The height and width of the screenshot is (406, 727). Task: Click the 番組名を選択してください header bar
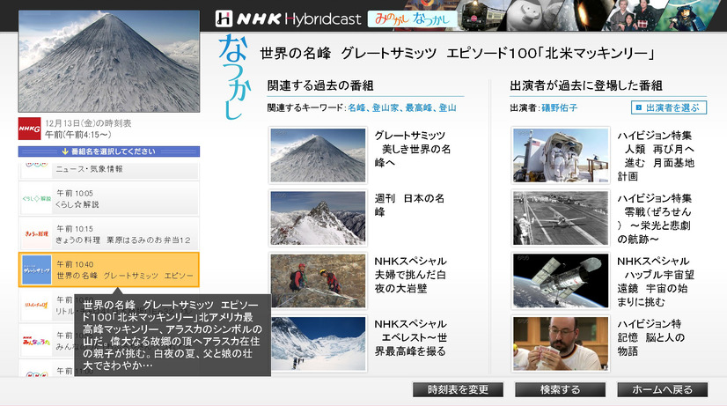click(x=109, y=151)
